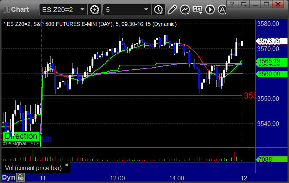Image resolution: width=289 pixels, height=183 pixels.
Task: Maximize the chart window
Action: click(x=266, y=4)
